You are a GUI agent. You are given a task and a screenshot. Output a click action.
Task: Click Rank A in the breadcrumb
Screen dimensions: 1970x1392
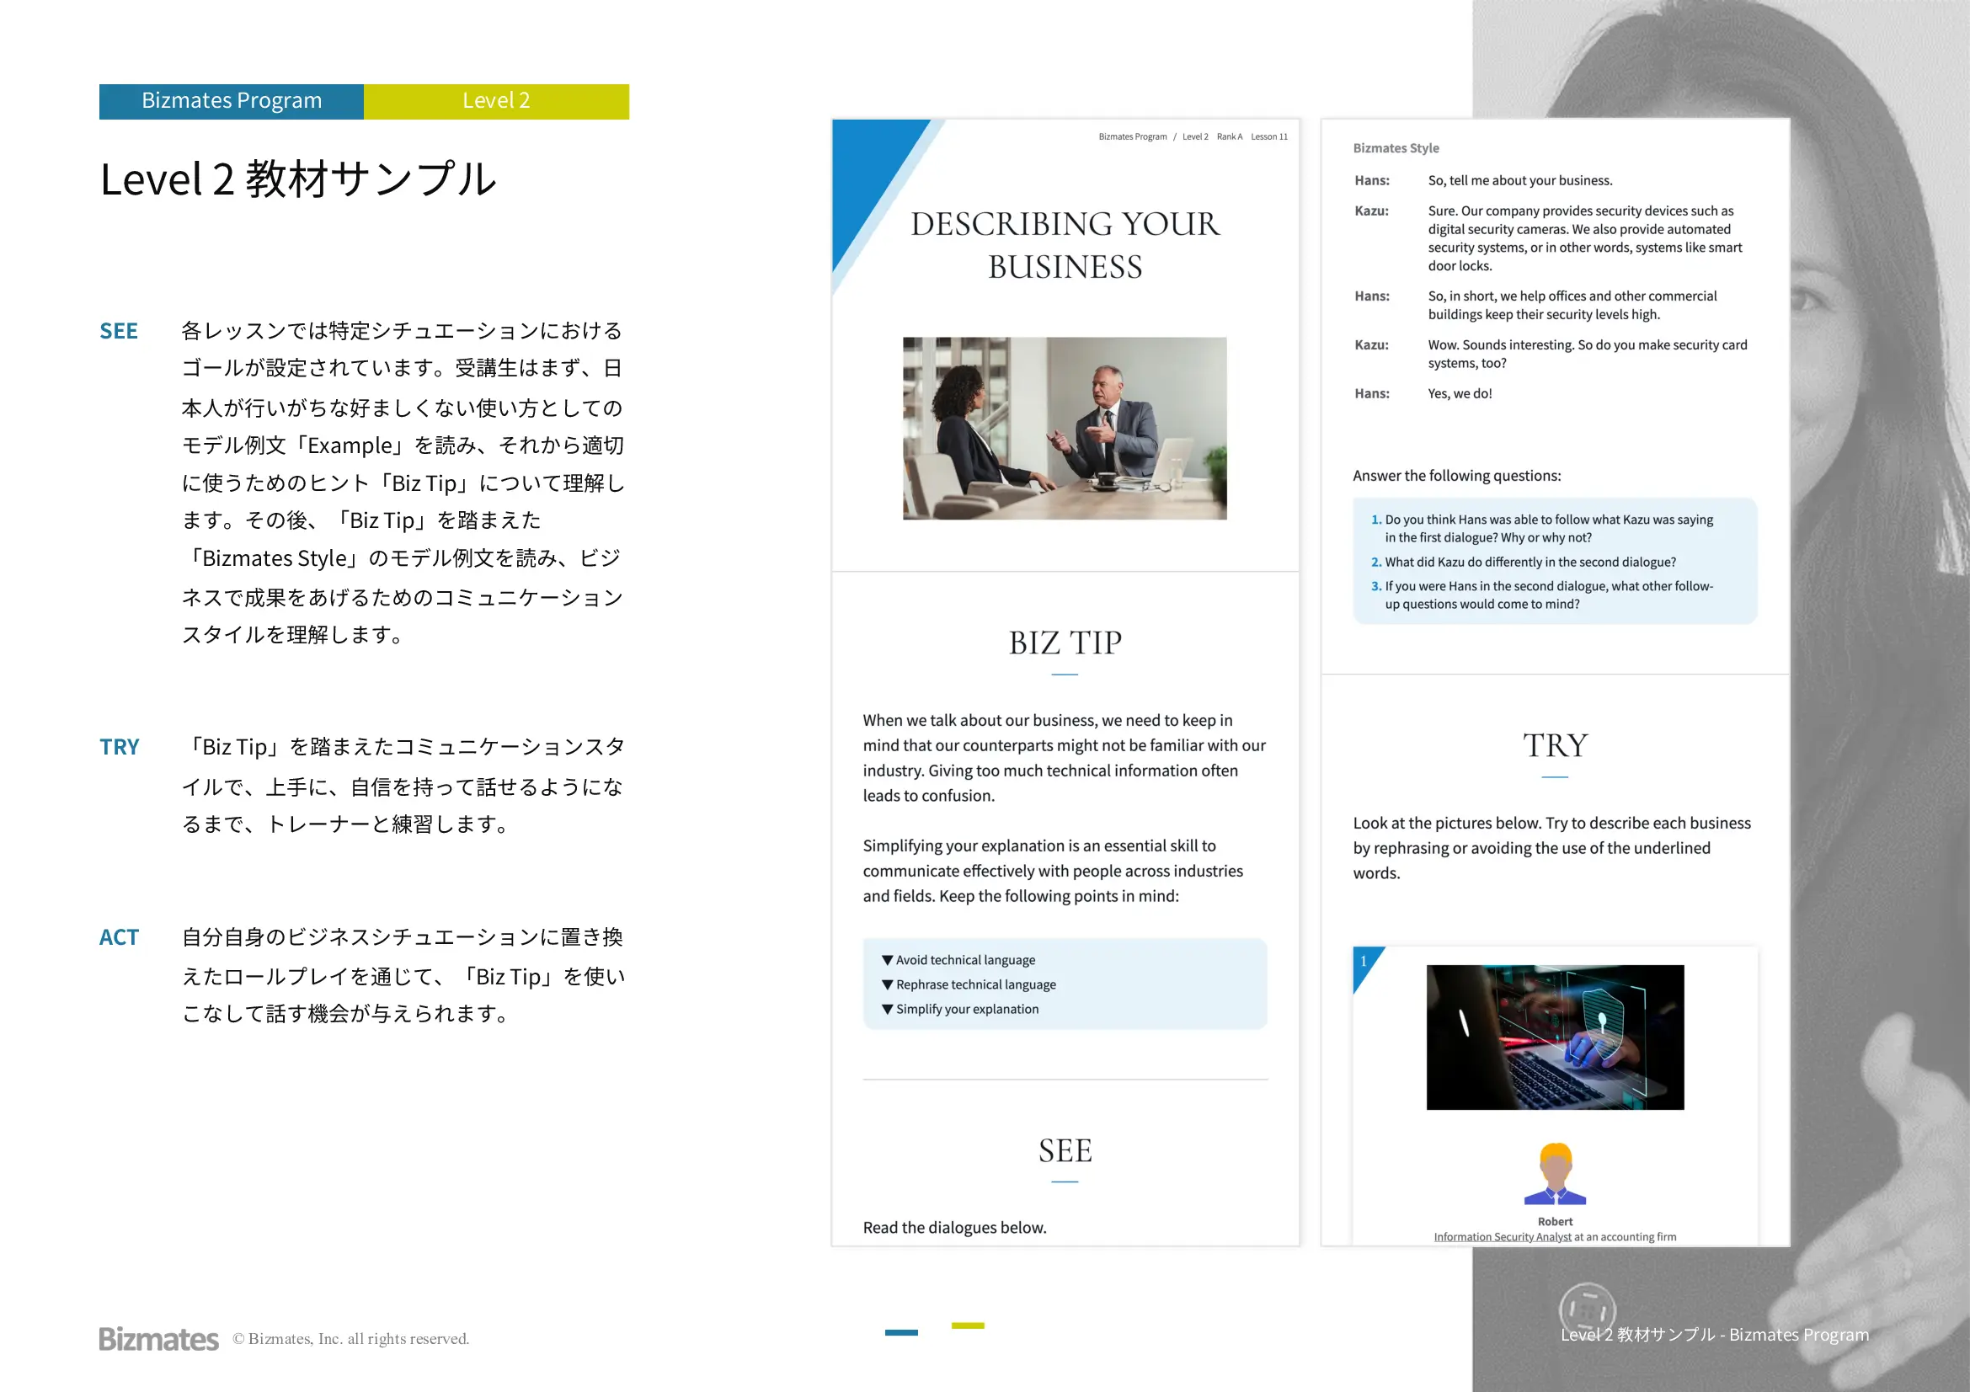click(1229, 137)
